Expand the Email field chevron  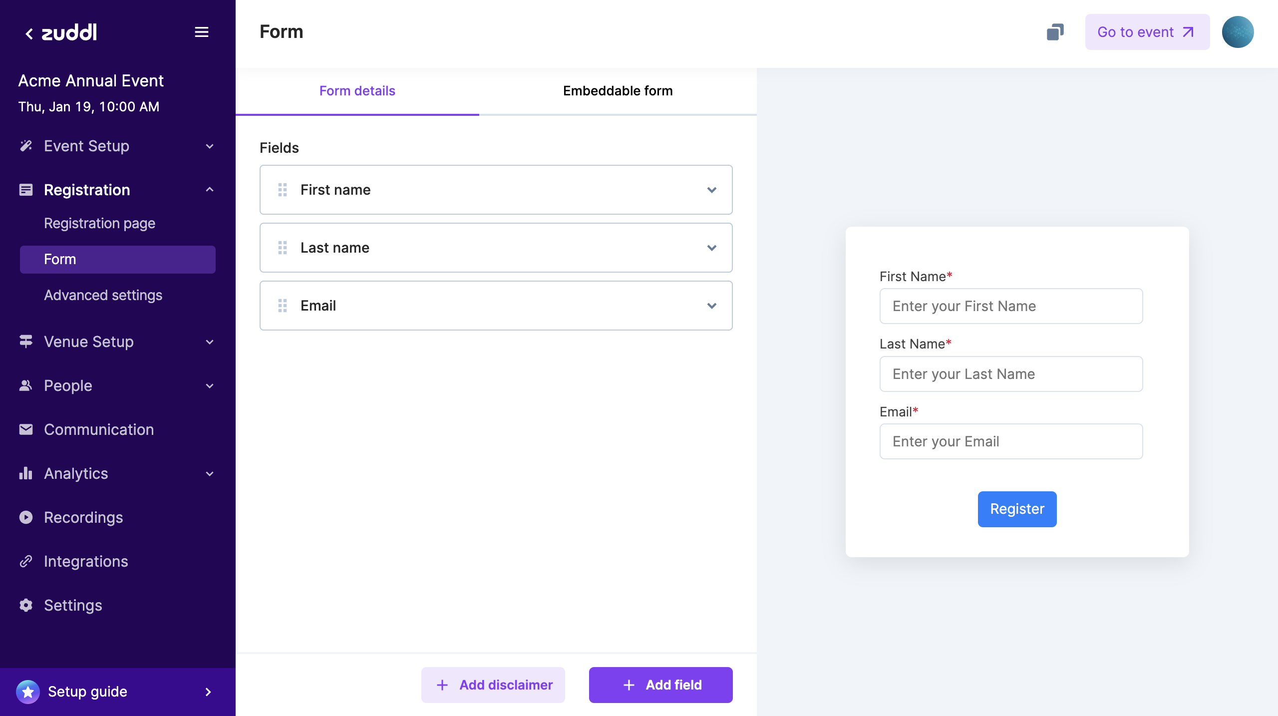(x=712, y=306)
